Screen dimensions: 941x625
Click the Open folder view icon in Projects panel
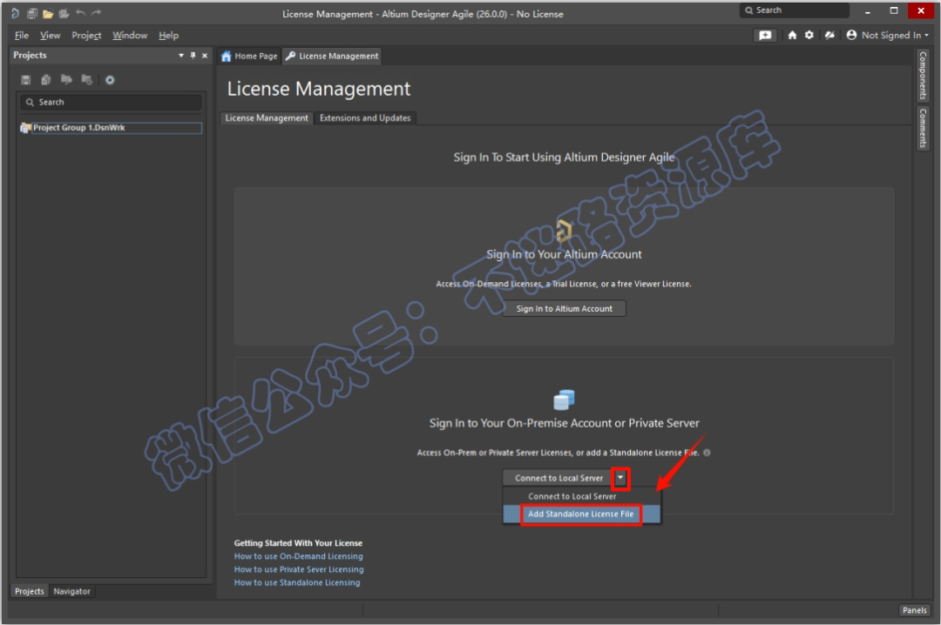(x=66, y=80)
